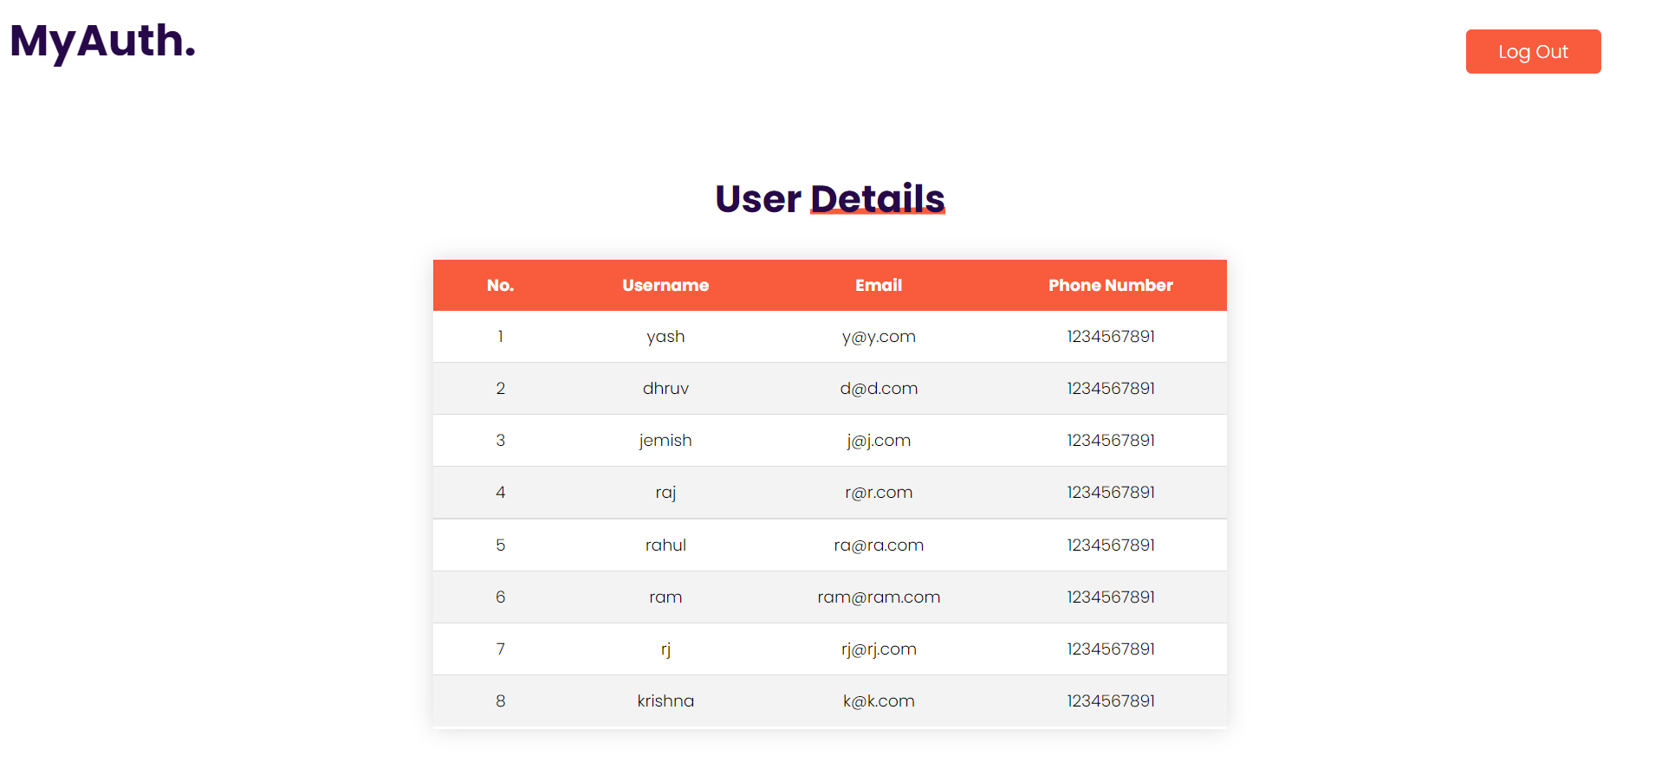Select username cell dhruv
Screen dimensions: 1655x768
665,389
